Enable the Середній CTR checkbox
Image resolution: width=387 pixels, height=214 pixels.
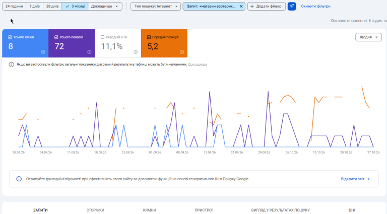(102, 37)
